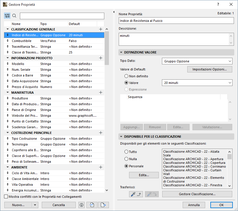Click the Nuovo button
The width and height of the screenshot is (238, 211).
point(18,205)
